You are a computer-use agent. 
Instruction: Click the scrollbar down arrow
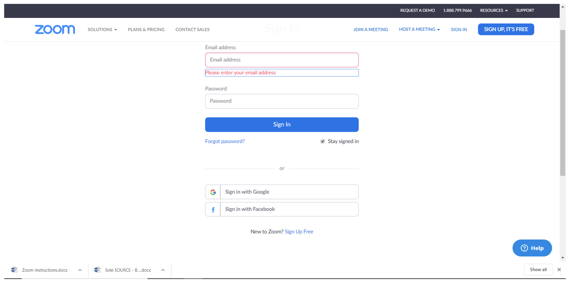click(563, 258)
